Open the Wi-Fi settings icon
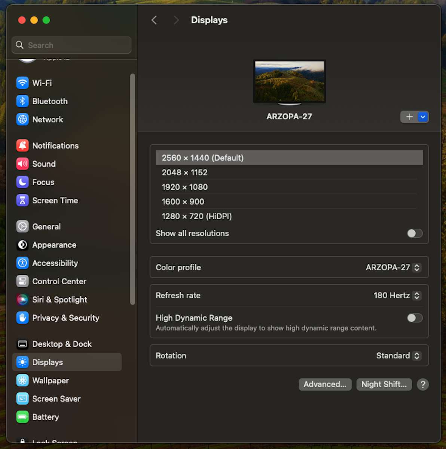This screenshot has height=449, width=446. coord(22,83)
